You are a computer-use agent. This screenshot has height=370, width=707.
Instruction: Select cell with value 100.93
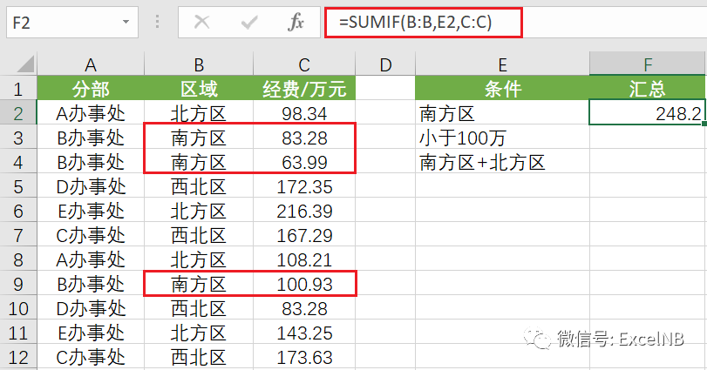304,284
